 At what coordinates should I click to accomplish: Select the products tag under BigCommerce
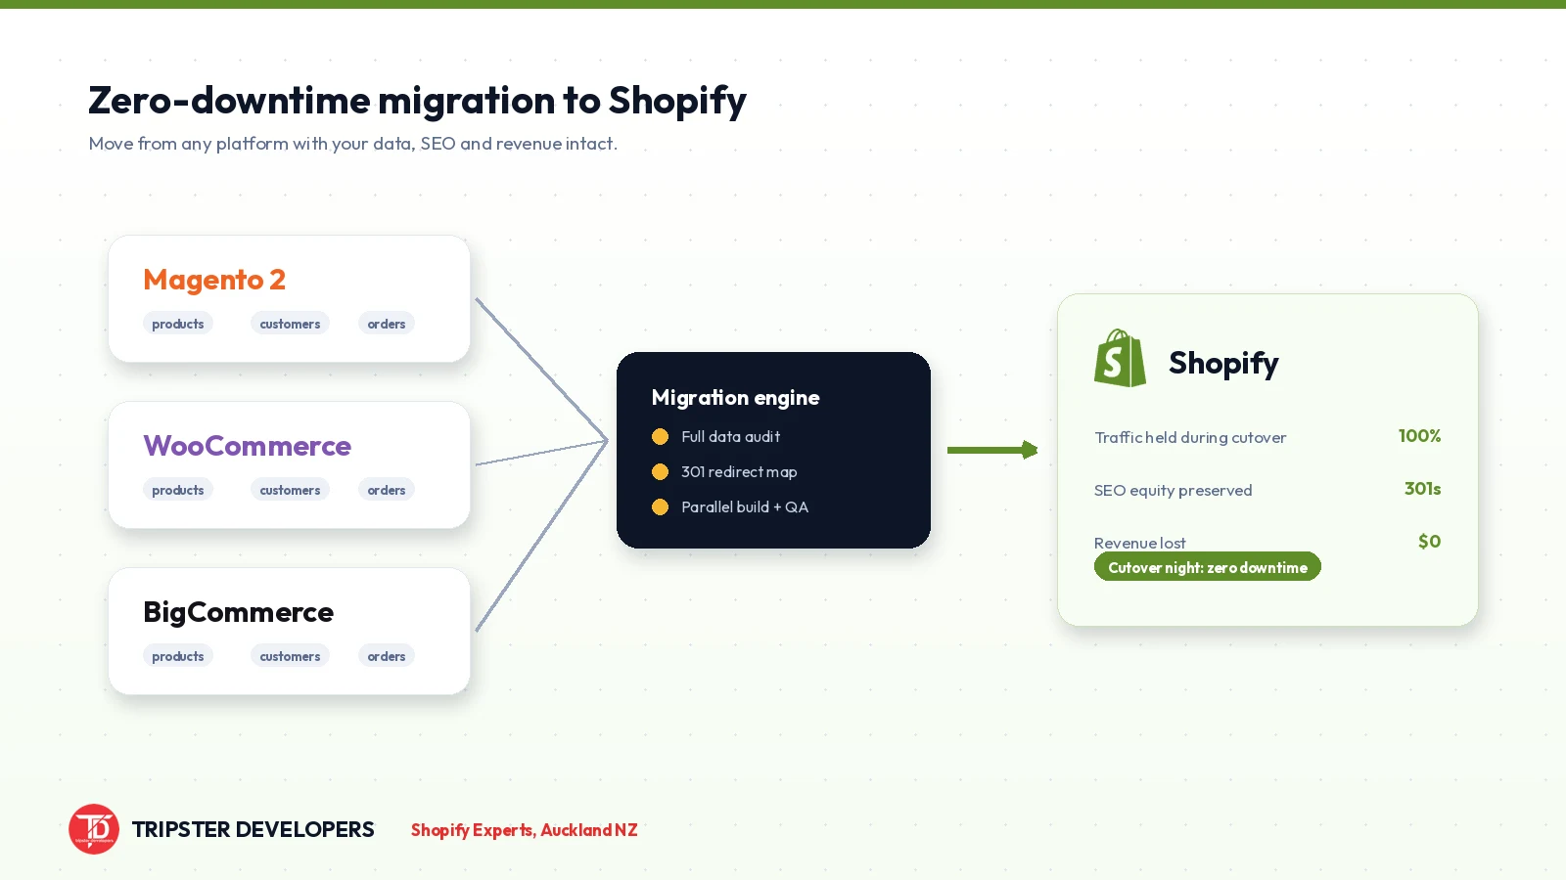[x=178, y=656]
